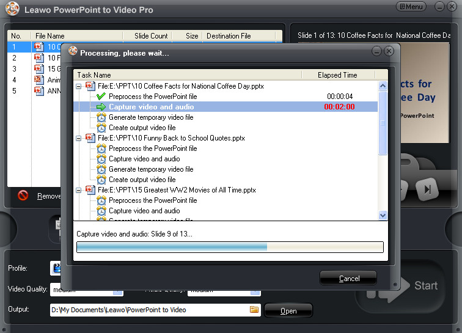Screen dimensions: 462x333
Task: Click clock icon for WW2 Movies Preprocess task
Action: pos(101,200)
